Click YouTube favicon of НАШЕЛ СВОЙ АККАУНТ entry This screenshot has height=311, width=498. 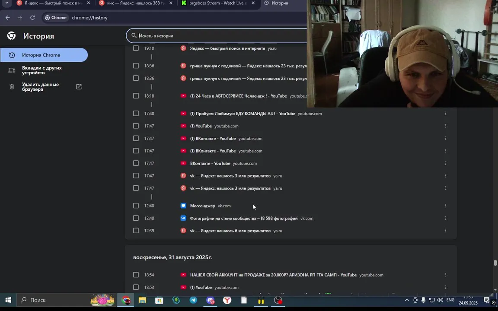pyautogui.click(x=183, y=275)
